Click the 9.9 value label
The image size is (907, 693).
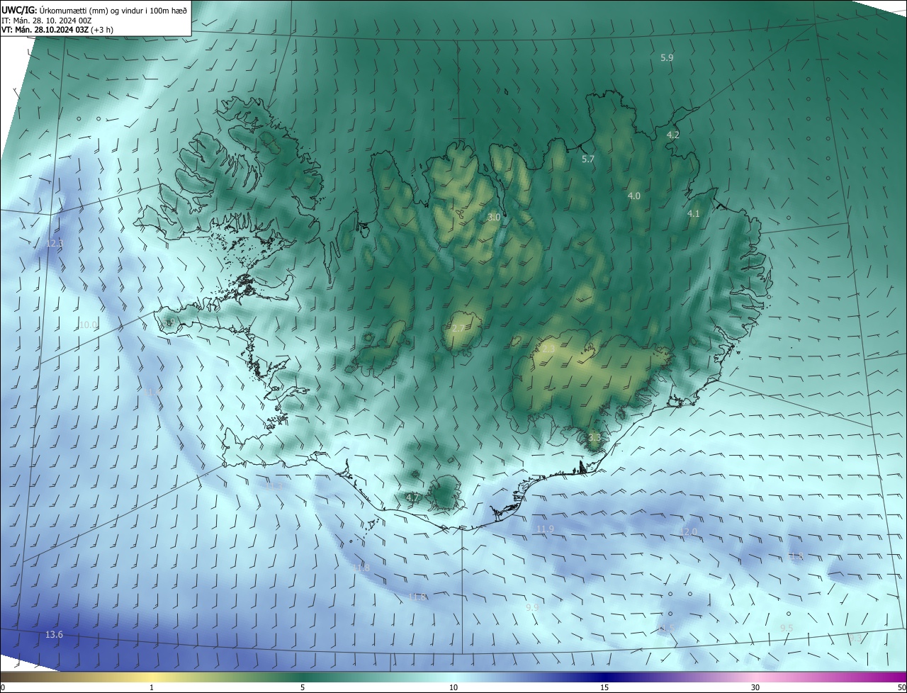tap(532, 607)
